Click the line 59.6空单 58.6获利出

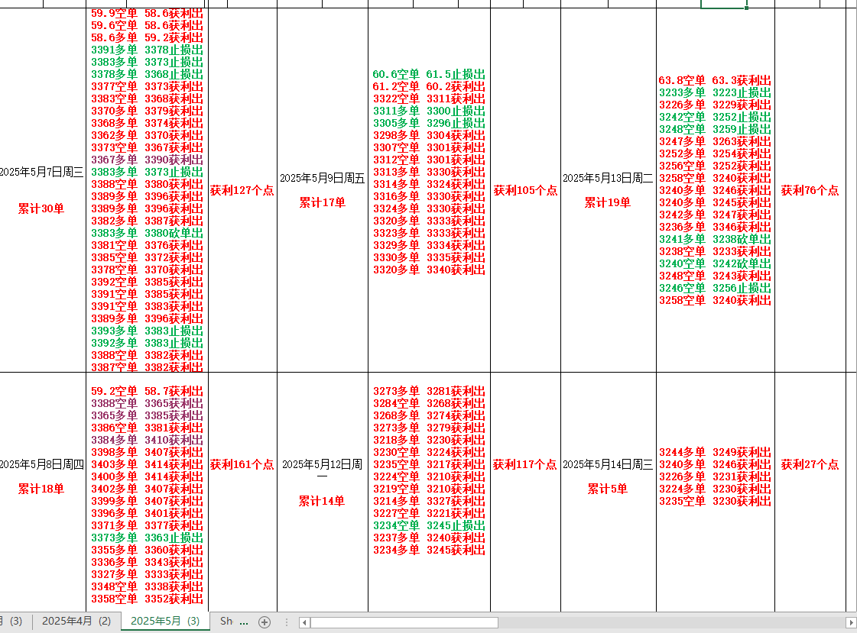[147, 26]
